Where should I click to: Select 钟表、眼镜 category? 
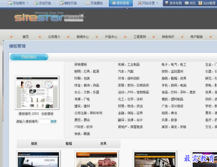pos(82,134)
